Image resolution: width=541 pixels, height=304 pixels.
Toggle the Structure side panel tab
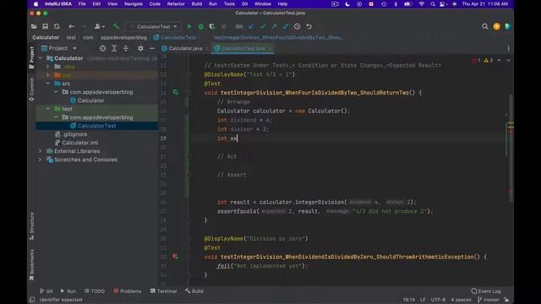(x=31, y=225)
